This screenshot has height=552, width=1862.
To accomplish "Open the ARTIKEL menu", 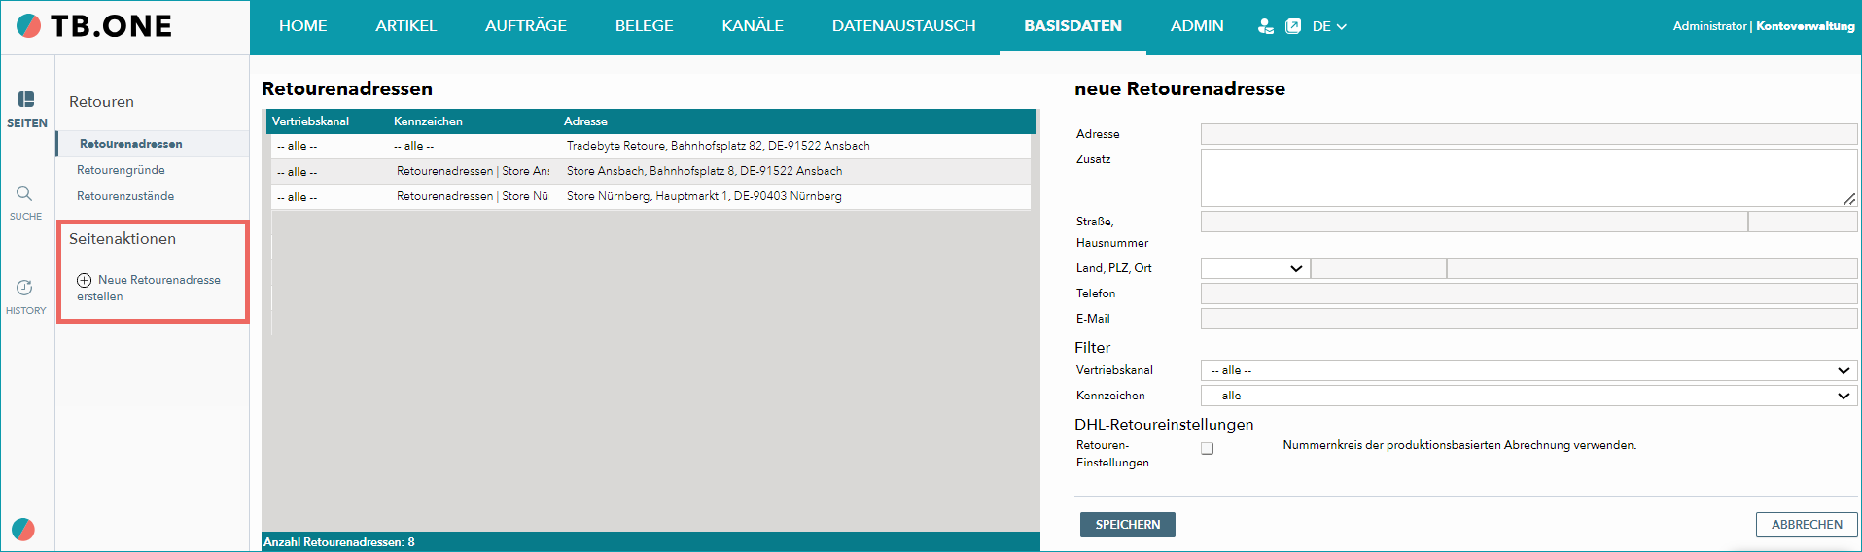I will [406, 26].
